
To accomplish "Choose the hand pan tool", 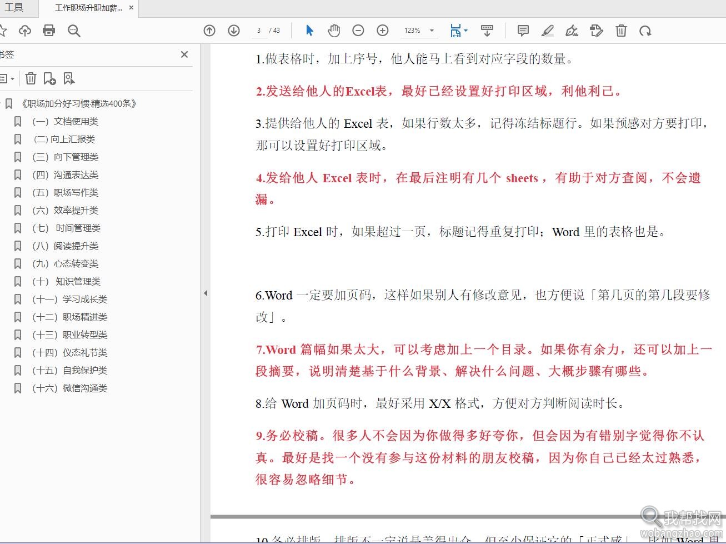I will (x=334, y=31).
